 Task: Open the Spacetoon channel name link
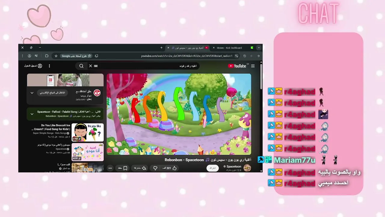(234, 166)
